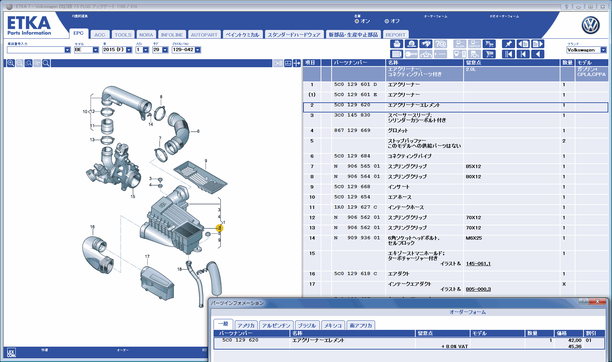Click the plain magnifier icon

click(46, 63)
